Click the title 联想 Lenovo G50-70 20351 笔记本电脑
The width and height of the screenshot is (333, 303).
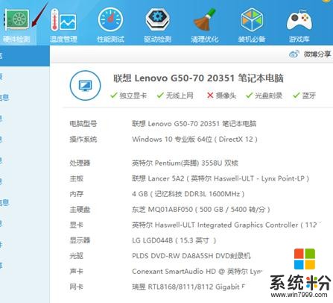[x=198, y=78]
